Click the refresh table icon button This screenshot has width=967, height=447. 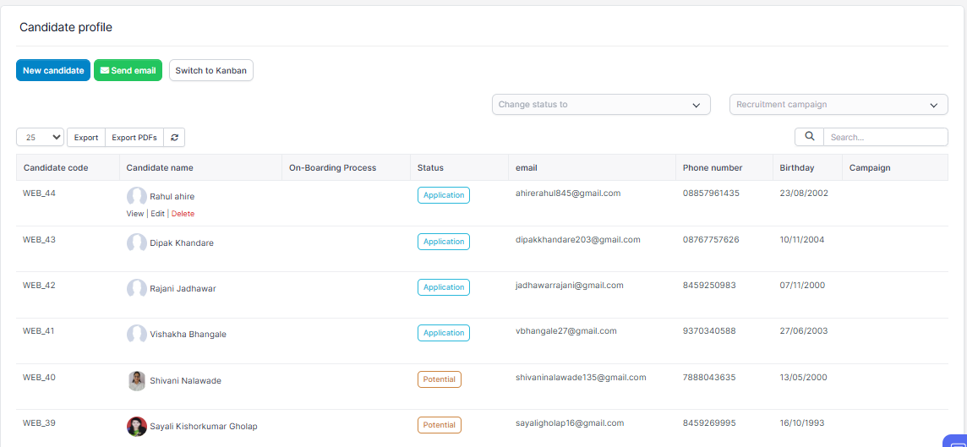(174, 137)
